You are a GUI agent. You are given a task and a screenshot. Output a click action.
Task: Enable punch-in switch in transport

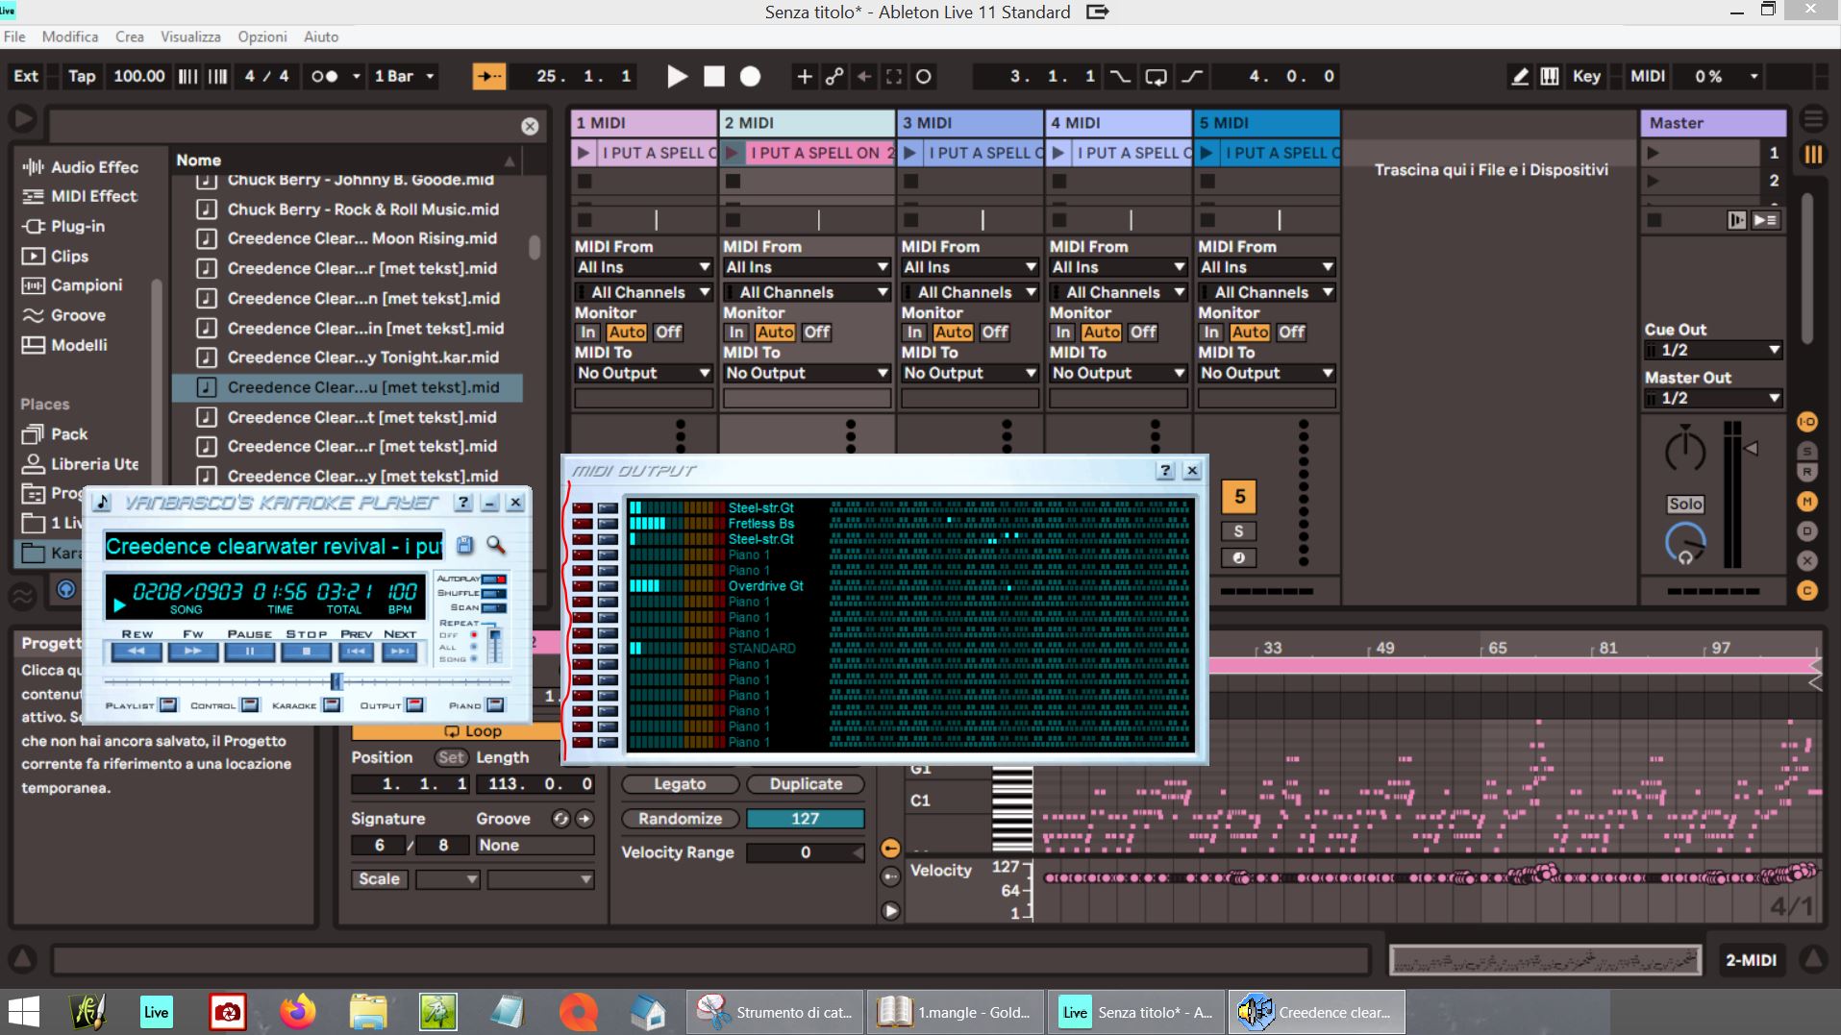(1120, 77)
